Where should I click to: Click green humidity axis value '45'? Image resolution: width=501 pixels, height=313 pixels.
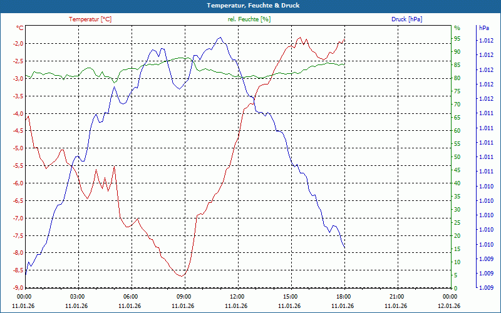457,170
